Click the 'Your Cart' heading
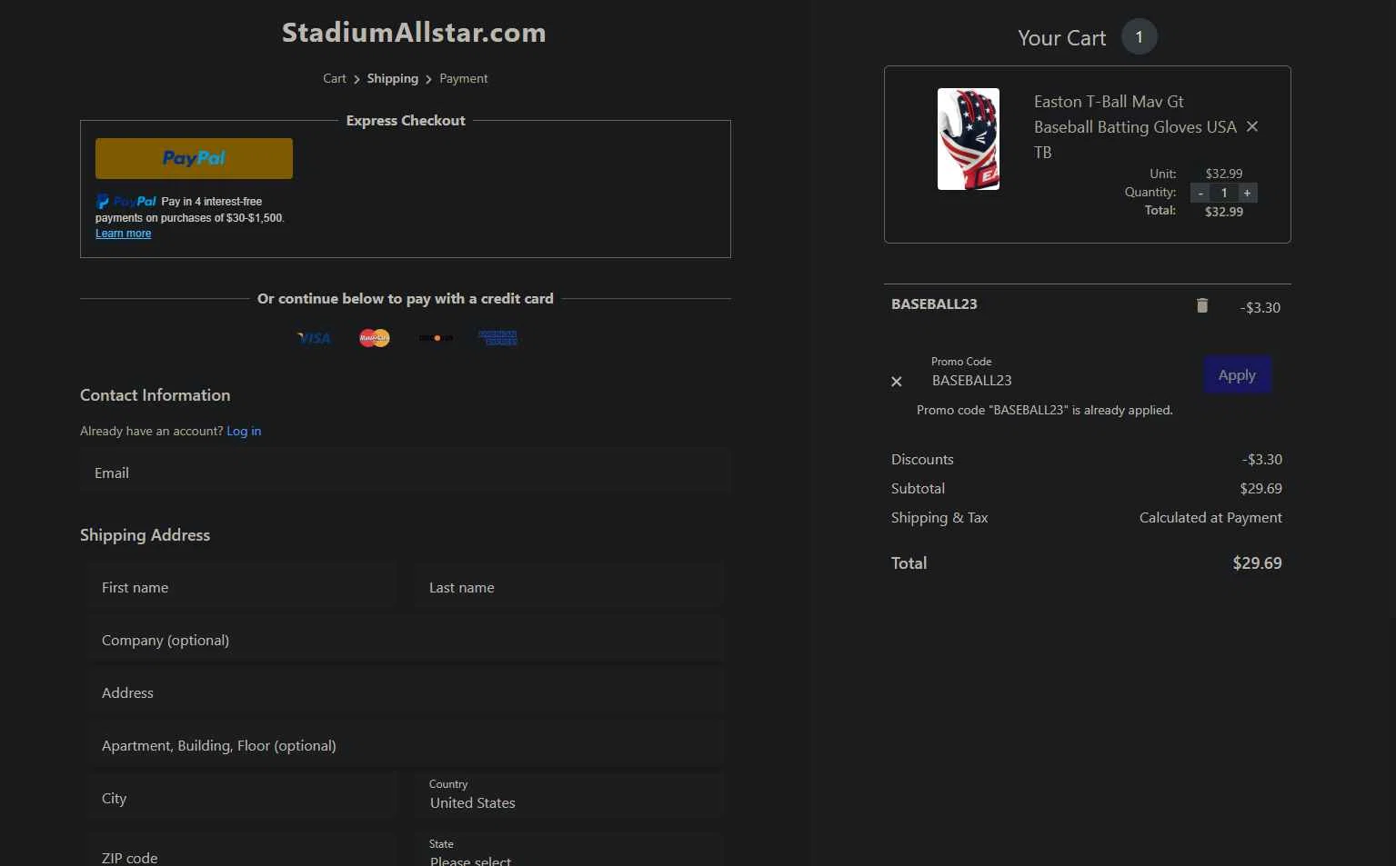Screen dimensions: 1396x866 [x=1061, y=38]
